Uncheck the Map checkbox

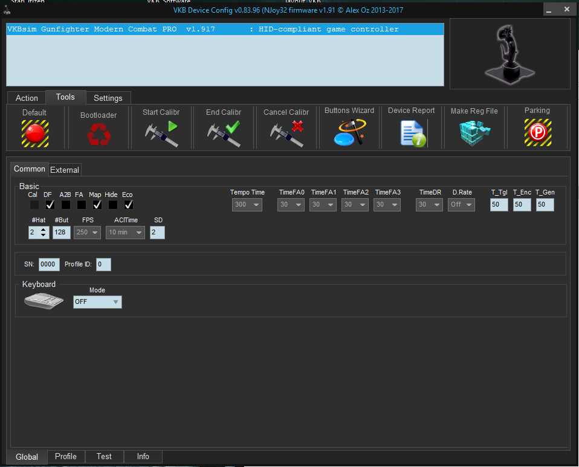click(x=97, y=205)
